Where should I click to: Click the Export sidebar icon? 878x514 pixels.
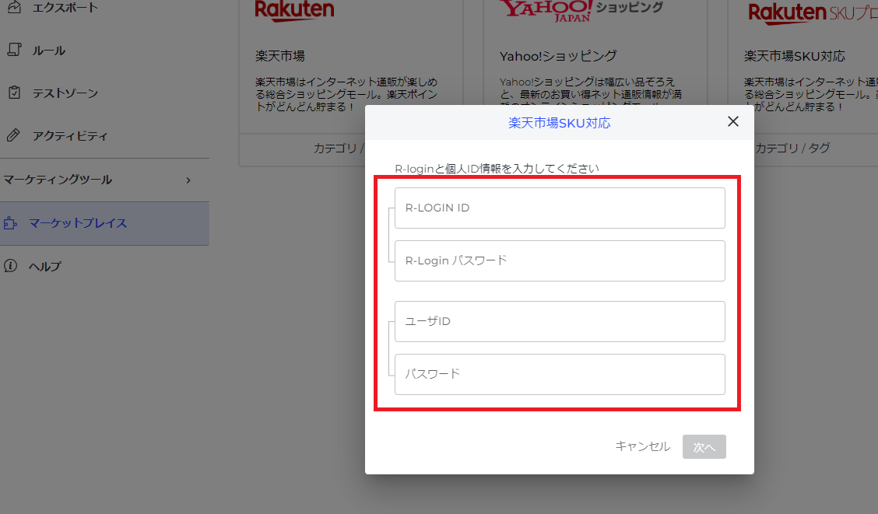[14, 7]
